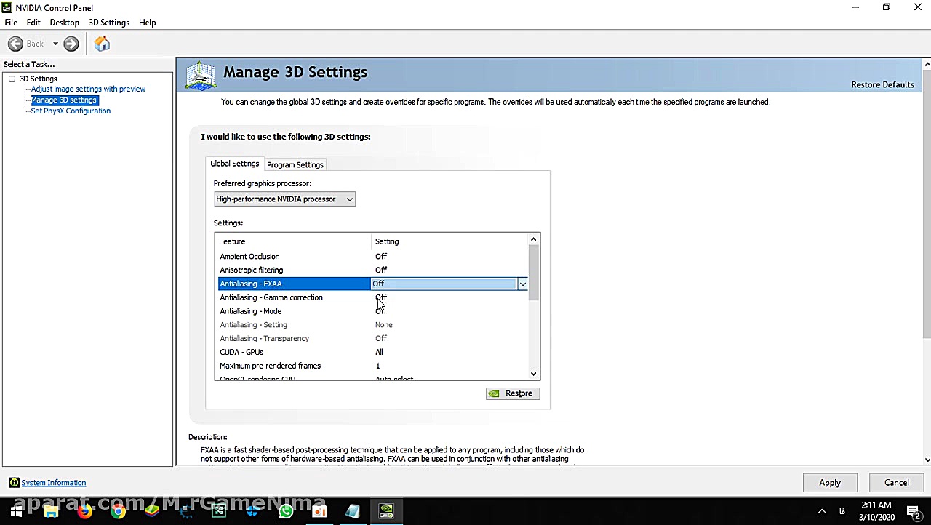Open the Help menu
Screen dimensions: 931x525
(x=148, y=23)
